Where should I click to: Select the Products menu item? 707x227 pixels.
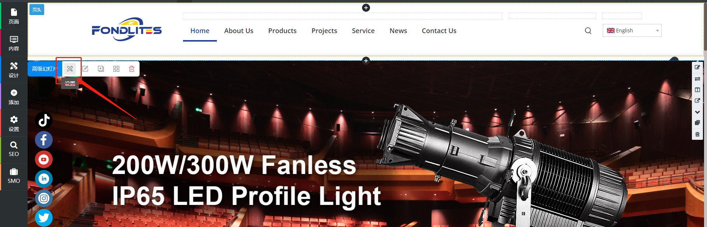tap(282, 31)
